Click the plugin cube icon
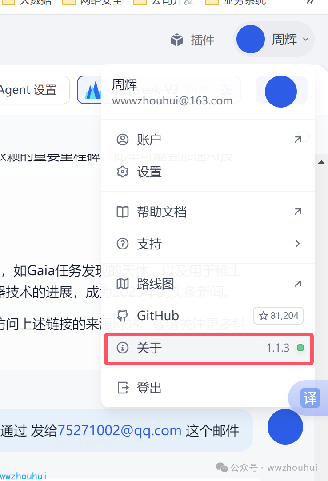 (177, 40)
